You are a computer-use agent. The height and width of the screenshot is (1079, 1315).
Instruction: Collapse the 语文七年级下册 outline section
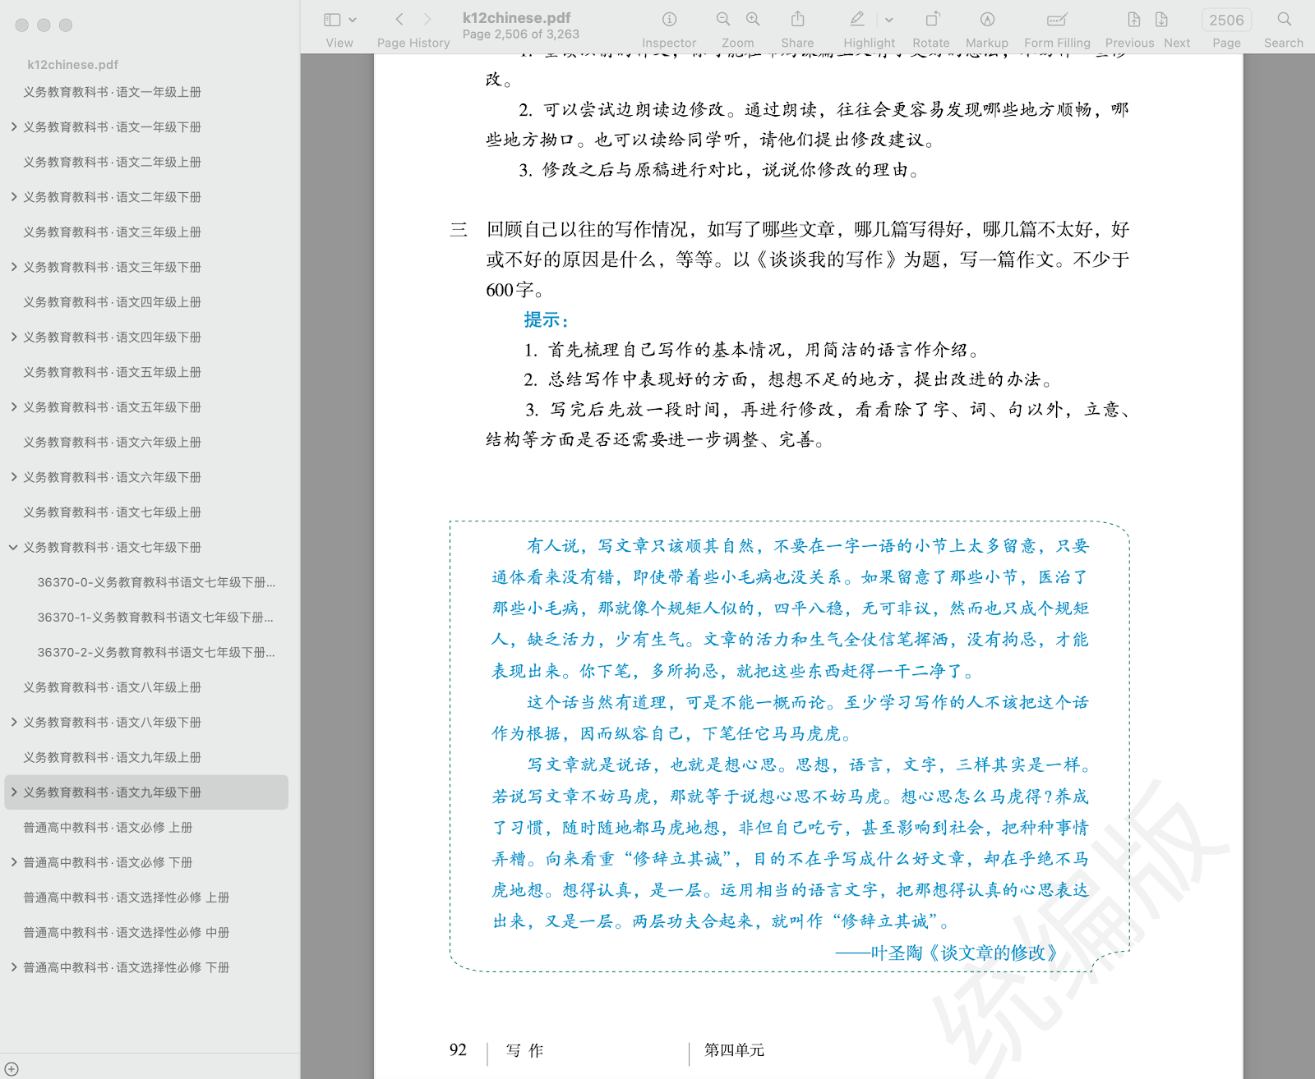click(x=14, y=548)
